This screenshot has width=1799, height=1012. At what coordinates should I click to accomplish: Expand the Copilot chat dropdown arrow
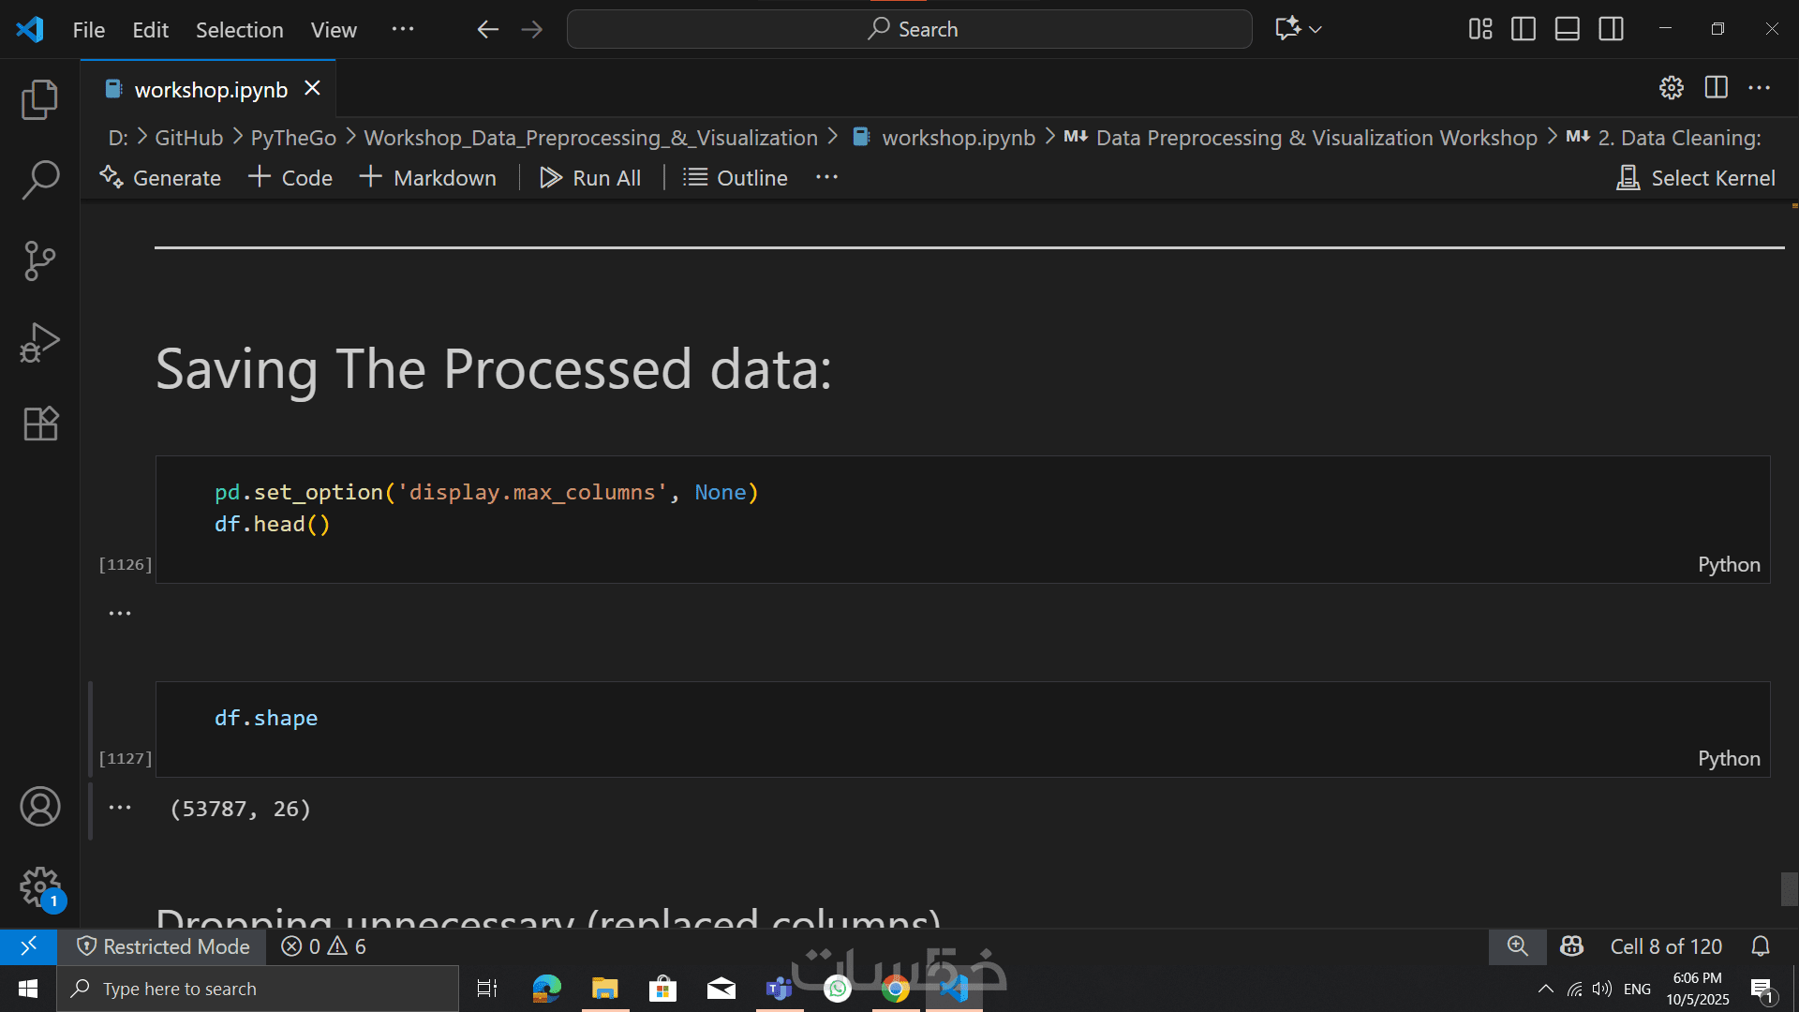point(1316,30)
